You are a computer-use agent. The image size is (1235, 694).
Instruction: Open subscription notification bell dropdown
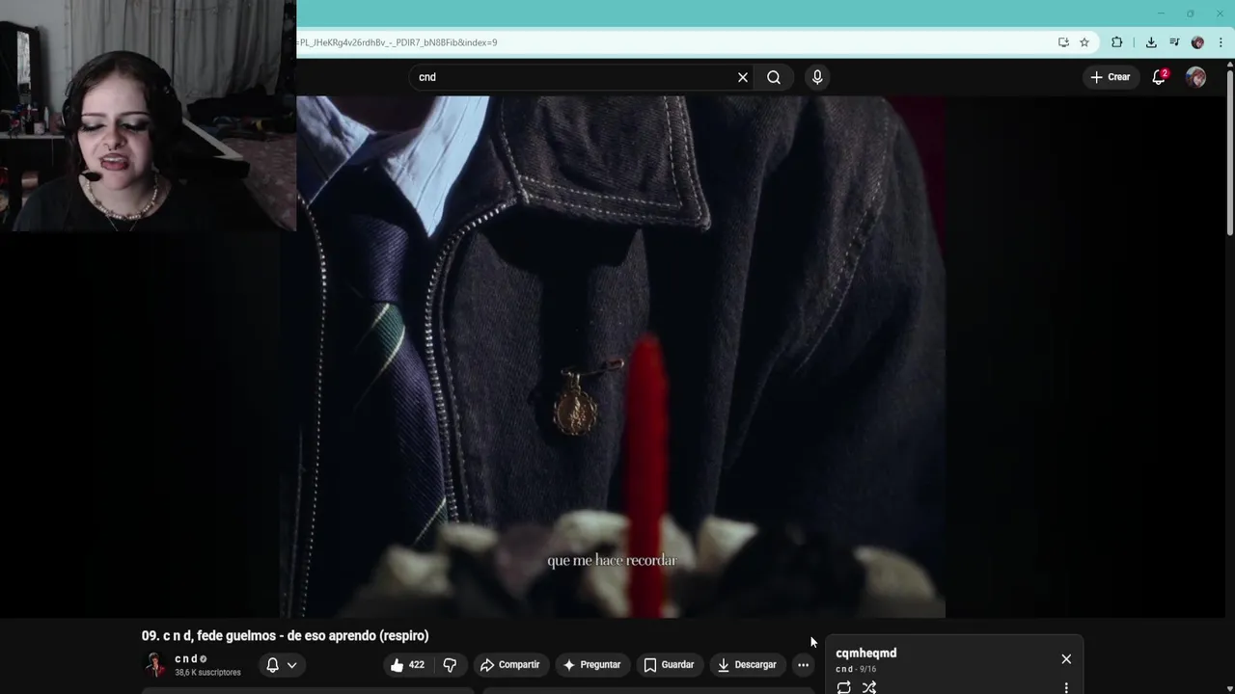[x=282, y=664]
